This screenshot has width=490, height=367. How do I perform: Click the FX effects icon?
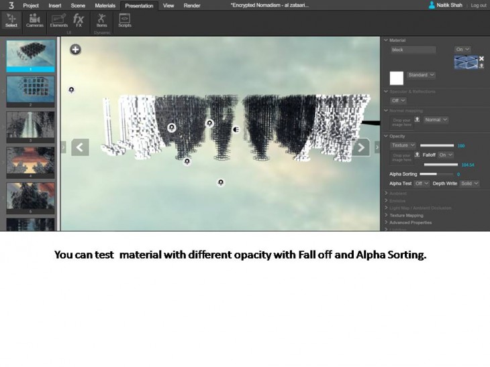(x=79, y=20)
